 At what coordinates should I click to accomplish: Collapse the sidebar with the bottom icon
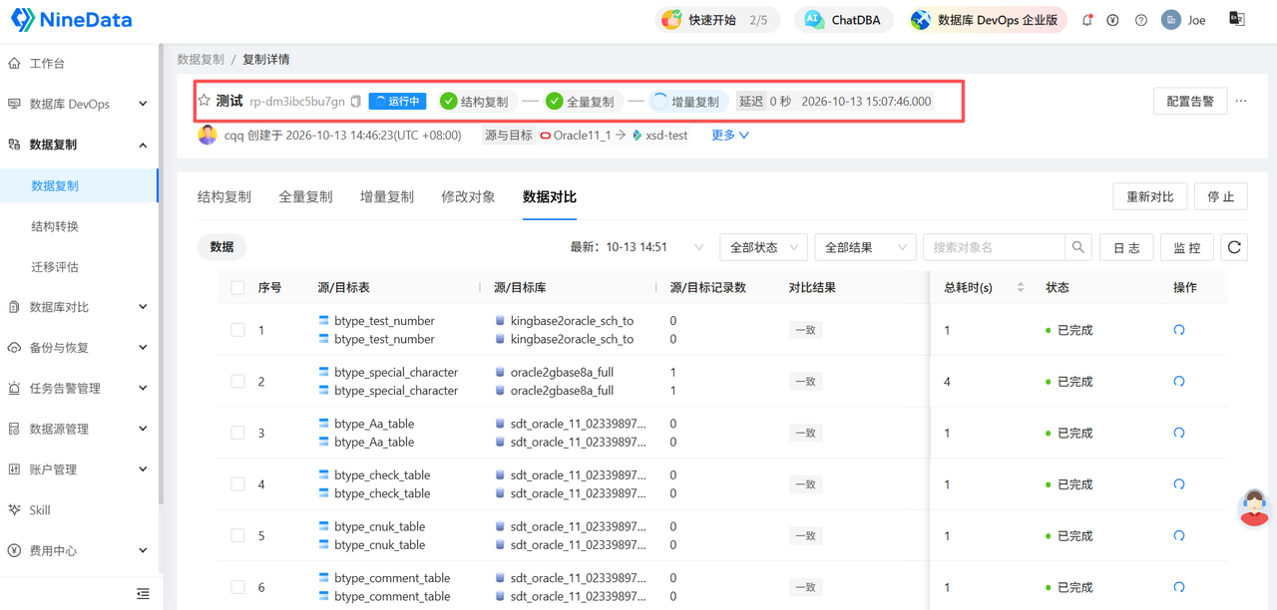(143, 594)
